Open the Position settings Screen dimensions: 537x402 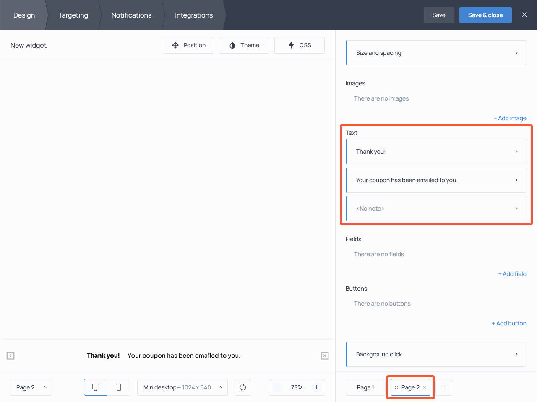(189, 45)
